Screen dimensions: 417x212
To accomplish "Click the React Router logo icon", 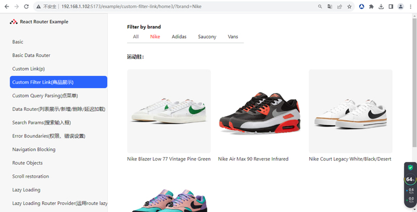I will (x=14, y=22).
